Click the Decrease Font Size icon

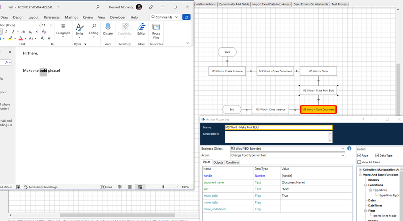click(x=49, y=38)
